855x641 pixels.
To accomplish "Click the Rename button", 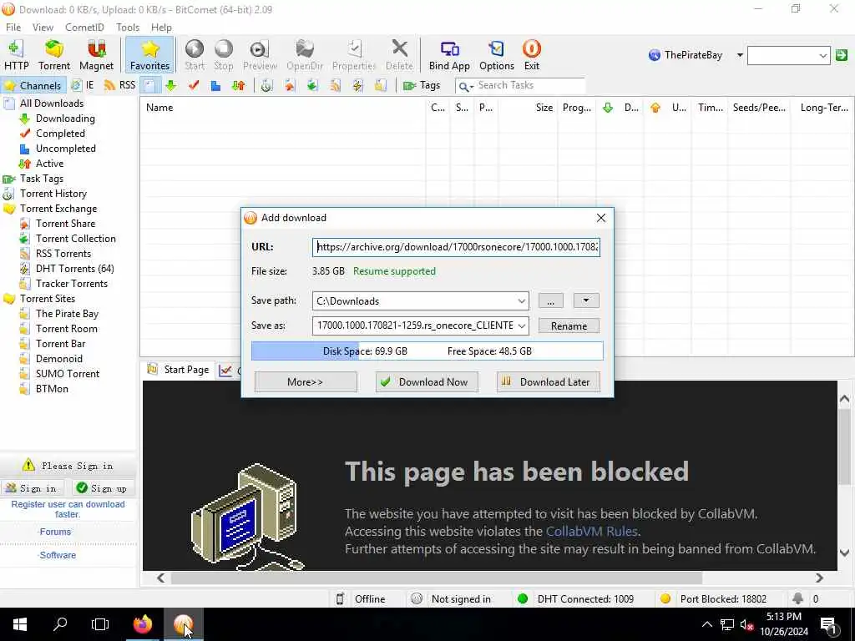I will (x=569, y=326).
